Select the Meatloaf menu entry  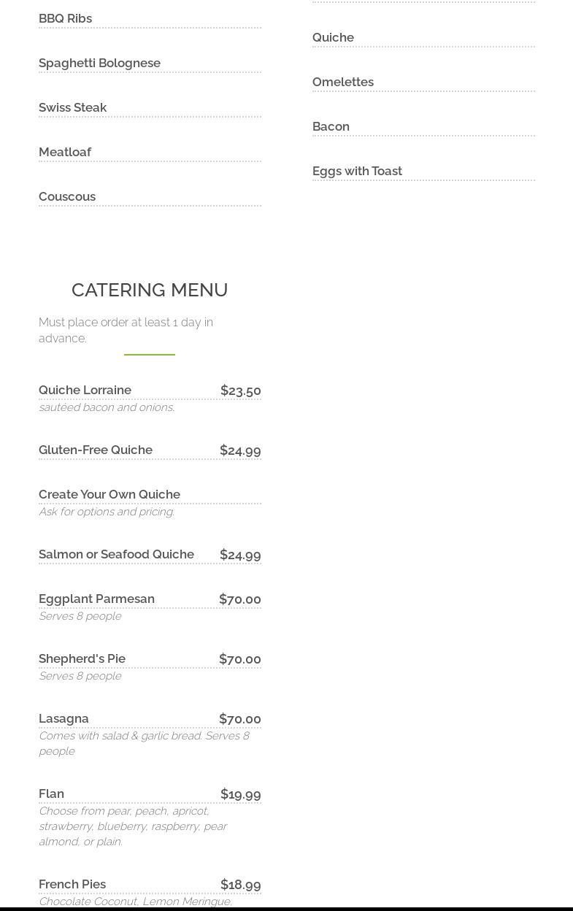(65, 152)
